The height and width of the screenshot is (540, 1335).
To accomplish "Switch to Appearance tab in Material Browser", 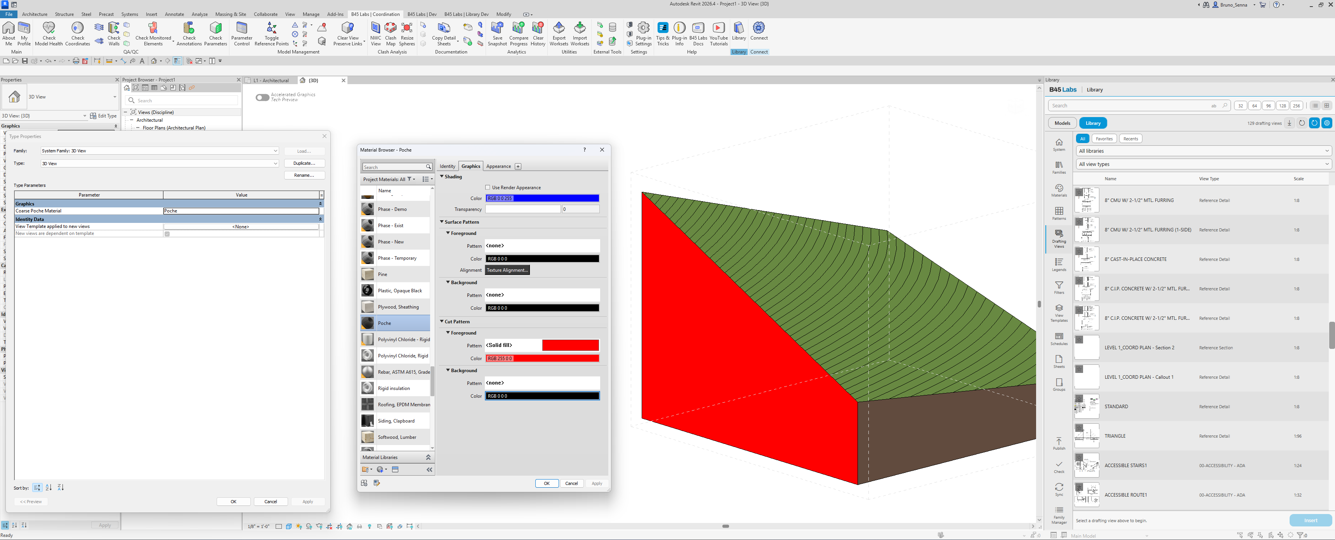I will tap(498, 166).
